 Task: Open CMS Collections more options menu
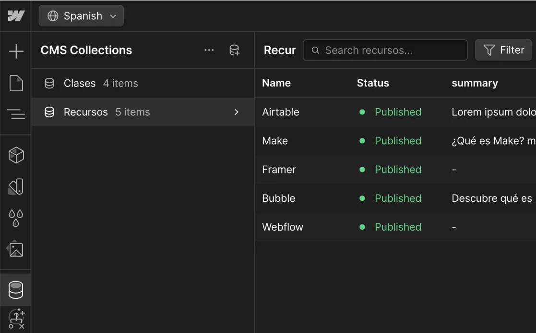pos(209,50)
